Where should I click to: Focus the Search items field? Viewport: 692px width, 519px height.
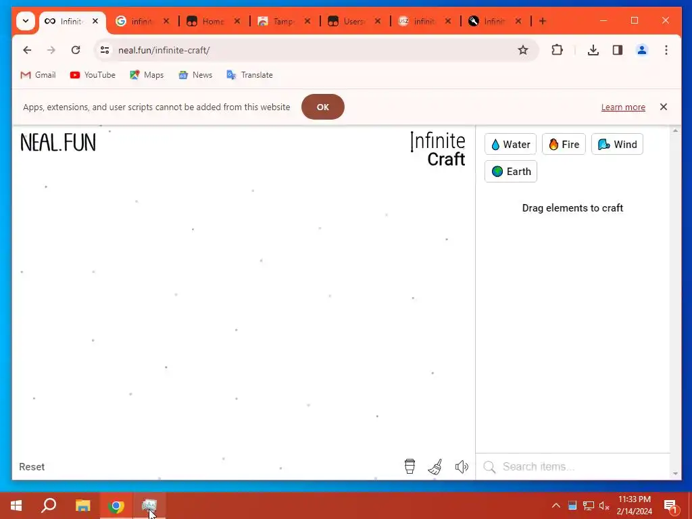pos(573,466)
